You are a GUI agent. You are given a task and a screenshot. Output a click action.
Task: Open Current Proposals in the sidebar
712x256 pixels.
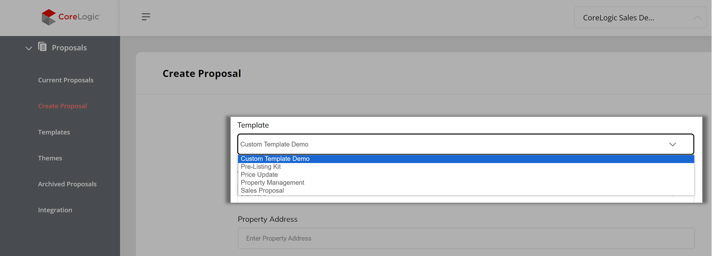pos(66,80)
